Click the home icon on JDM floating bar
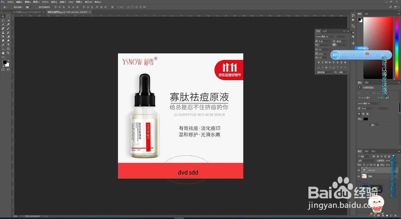The width and height of the screenshot is (401, 219). click(x=348, y=55)
